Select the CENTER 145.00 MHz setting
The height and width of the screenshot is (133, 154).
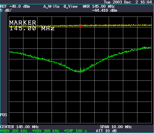pyautogui.click(x=20, y=127)
